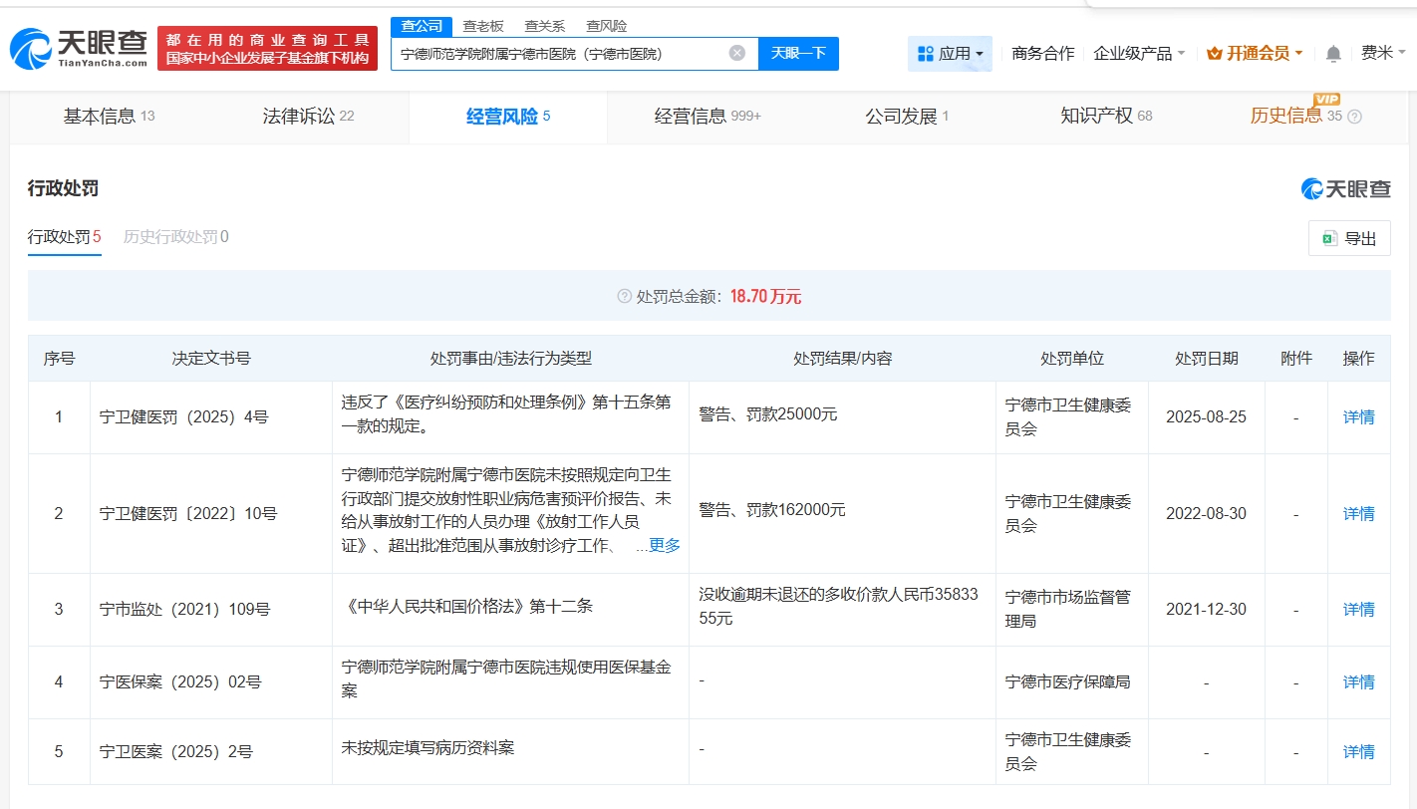Click the help icon beside 历史信息

click(1354, 117)
